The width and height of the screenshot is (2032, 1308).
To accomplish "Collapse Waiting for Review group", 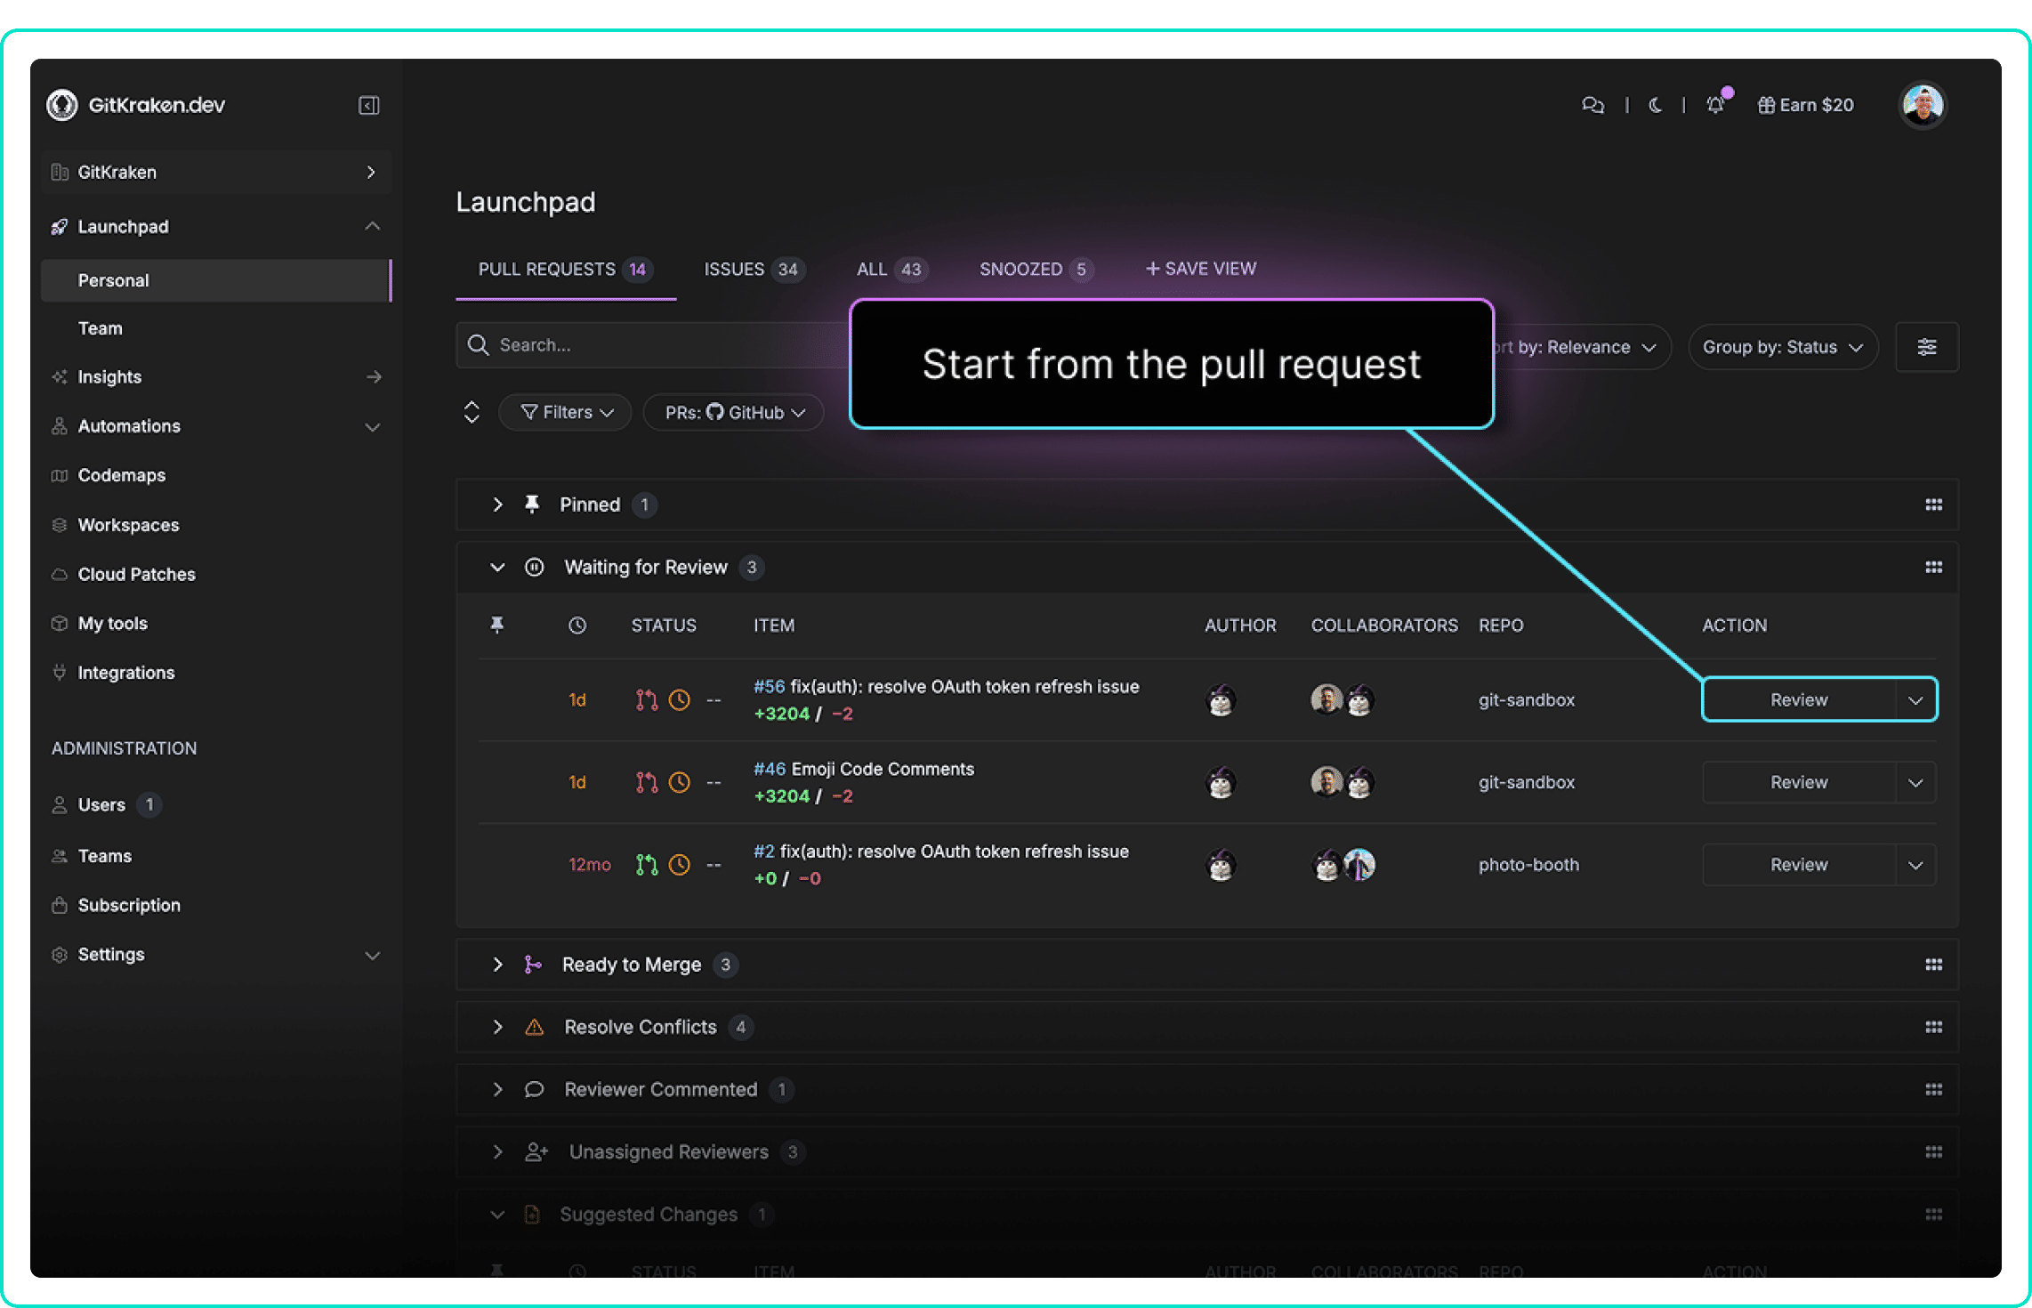I will click(497, 567).
